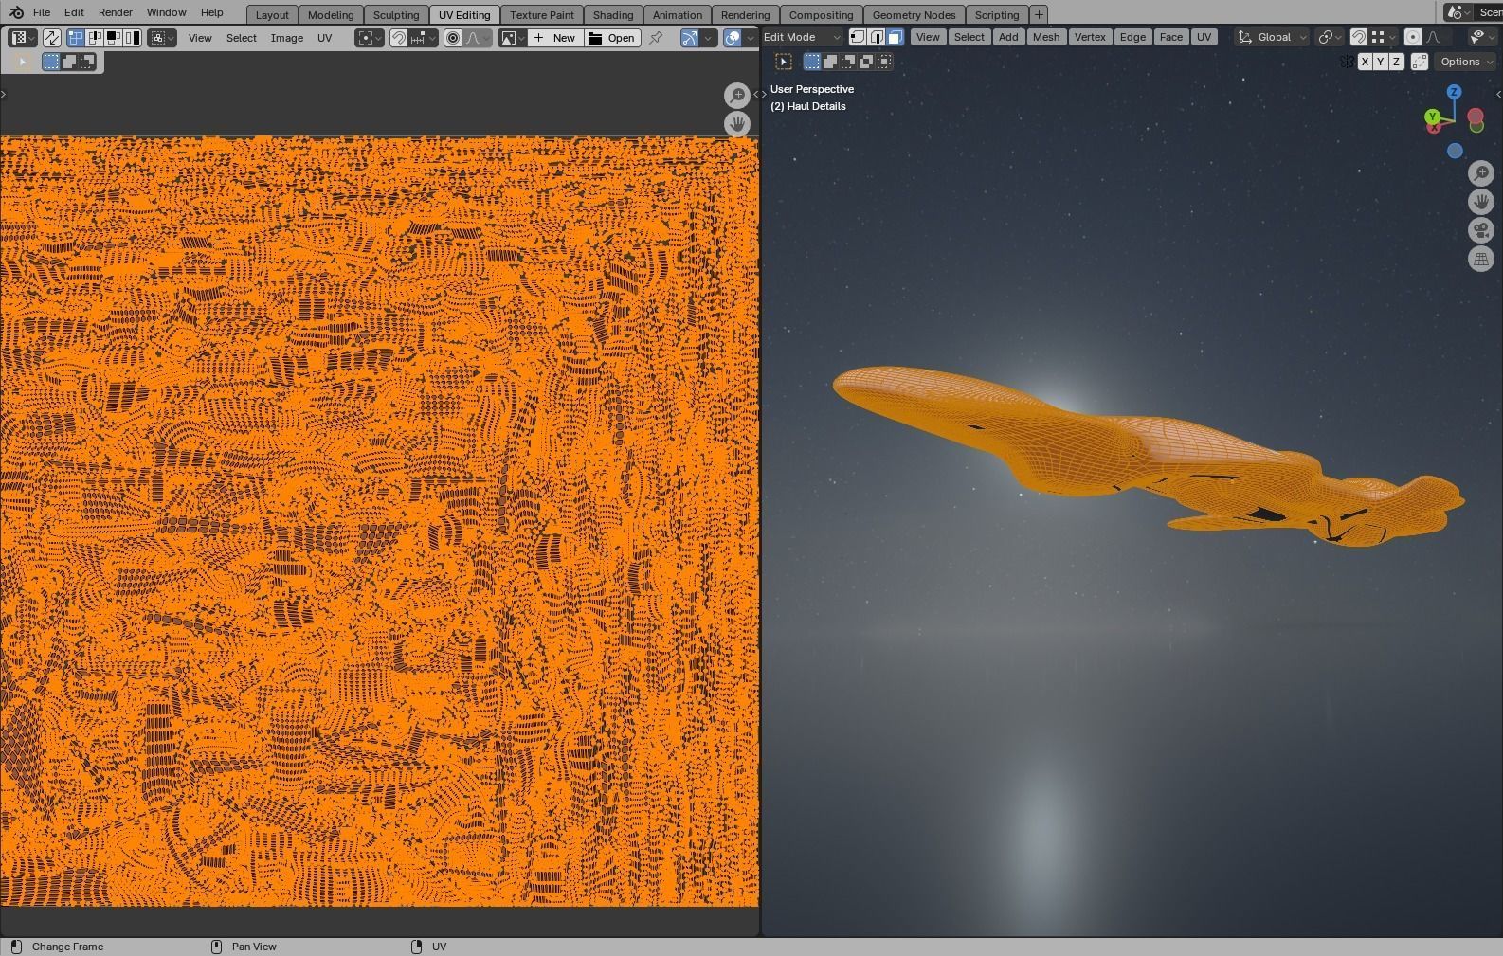The width and height of the screenshot is (1503, 956).
Task: Switch perspective/orthographic projection in 3D viewport
Action: [1480, 259]
